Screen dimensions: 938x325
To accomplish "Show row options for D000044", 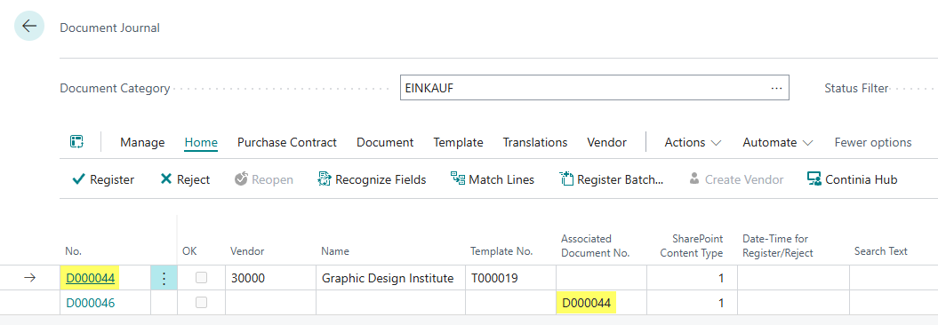I will pyautogui.click(x=164, y=278).
